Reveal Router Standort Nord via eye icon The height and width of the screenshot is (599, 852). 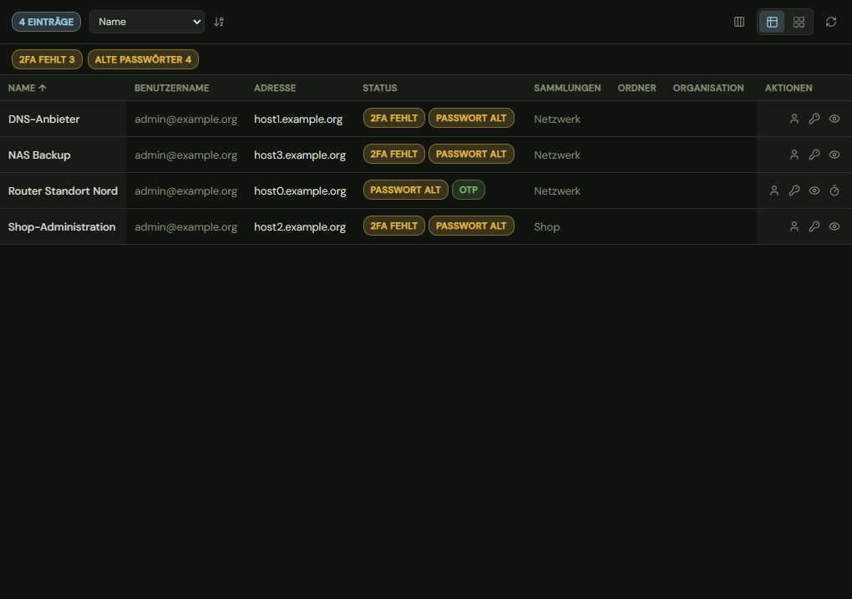click(x=814, y=190)
